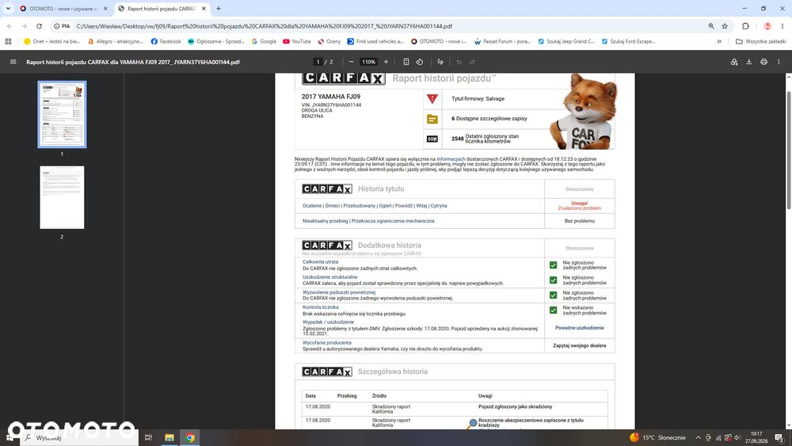Open the PDF viewer sidebar menu icon
This screenshot has height=446, width=792.
pos(13,62)
